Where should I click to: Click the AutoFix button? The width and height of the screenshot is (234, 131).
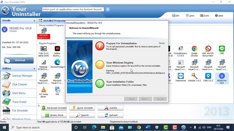[110, 108]
